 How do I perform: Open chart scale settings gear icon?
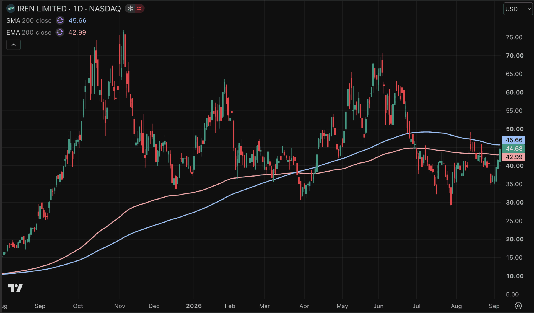tap(518, 306)
